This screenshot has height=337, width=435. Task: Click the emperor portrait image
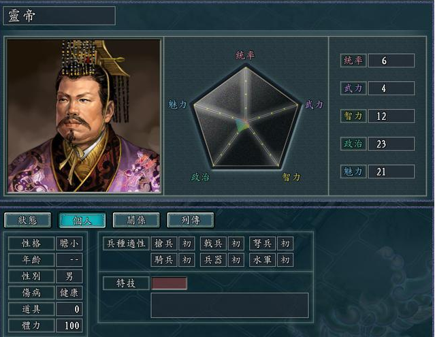pyautogui.click(x=84, y=116)
